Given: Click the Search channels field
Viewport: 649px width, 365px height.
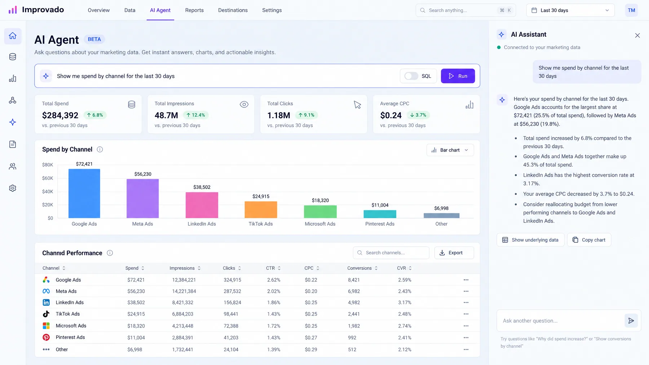Looking at the screenshot, I should click(x=391, y=253).
